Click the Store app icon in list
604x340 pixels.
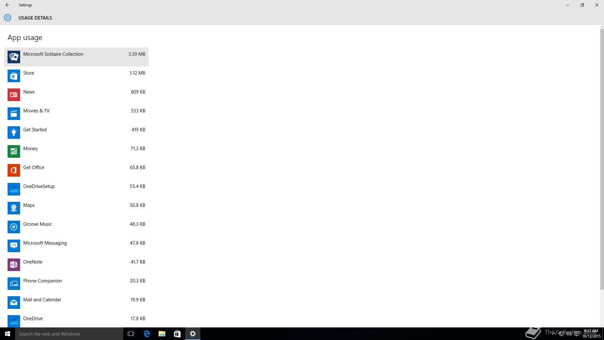(x=14, y=76)
